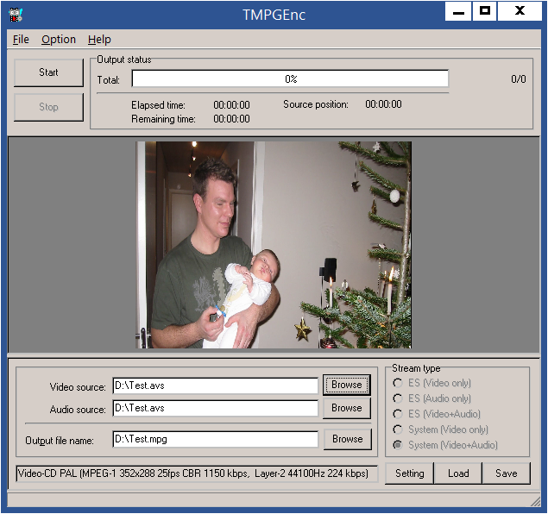Image resolution: width=548 pixels, height=514 pixels.
Task: Click the Output file name field
Action: pyautogui.click(x=215, y=439)
